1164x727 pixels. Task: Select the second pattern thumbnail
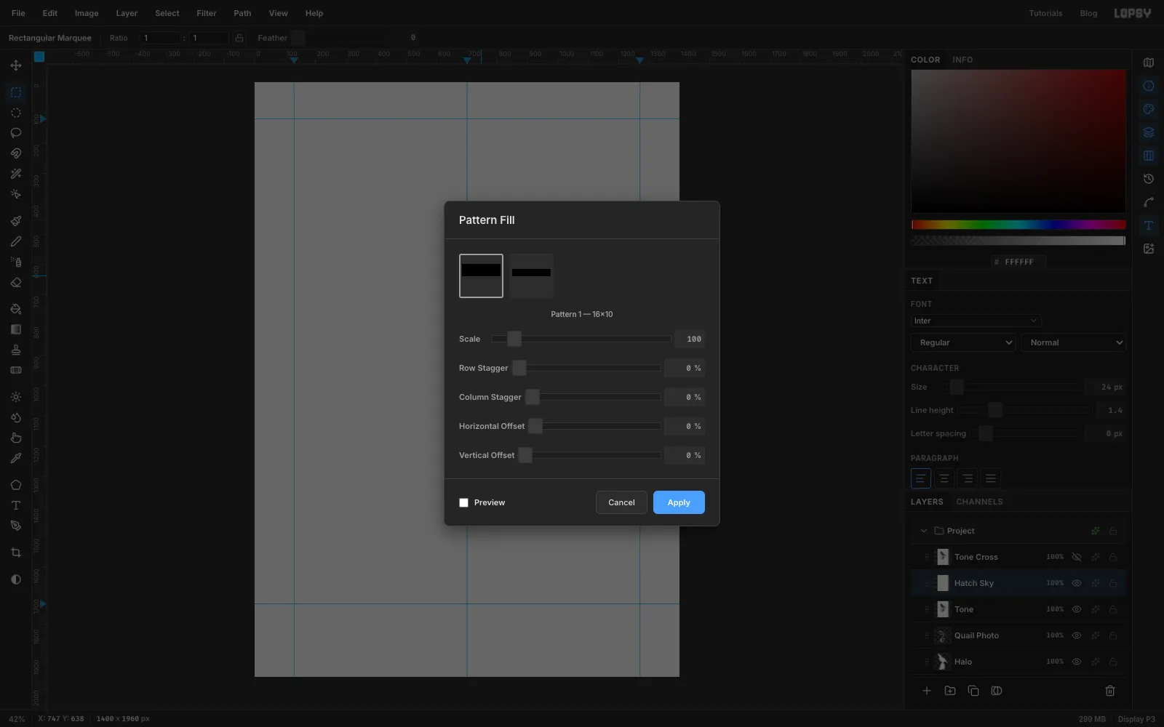531,276
